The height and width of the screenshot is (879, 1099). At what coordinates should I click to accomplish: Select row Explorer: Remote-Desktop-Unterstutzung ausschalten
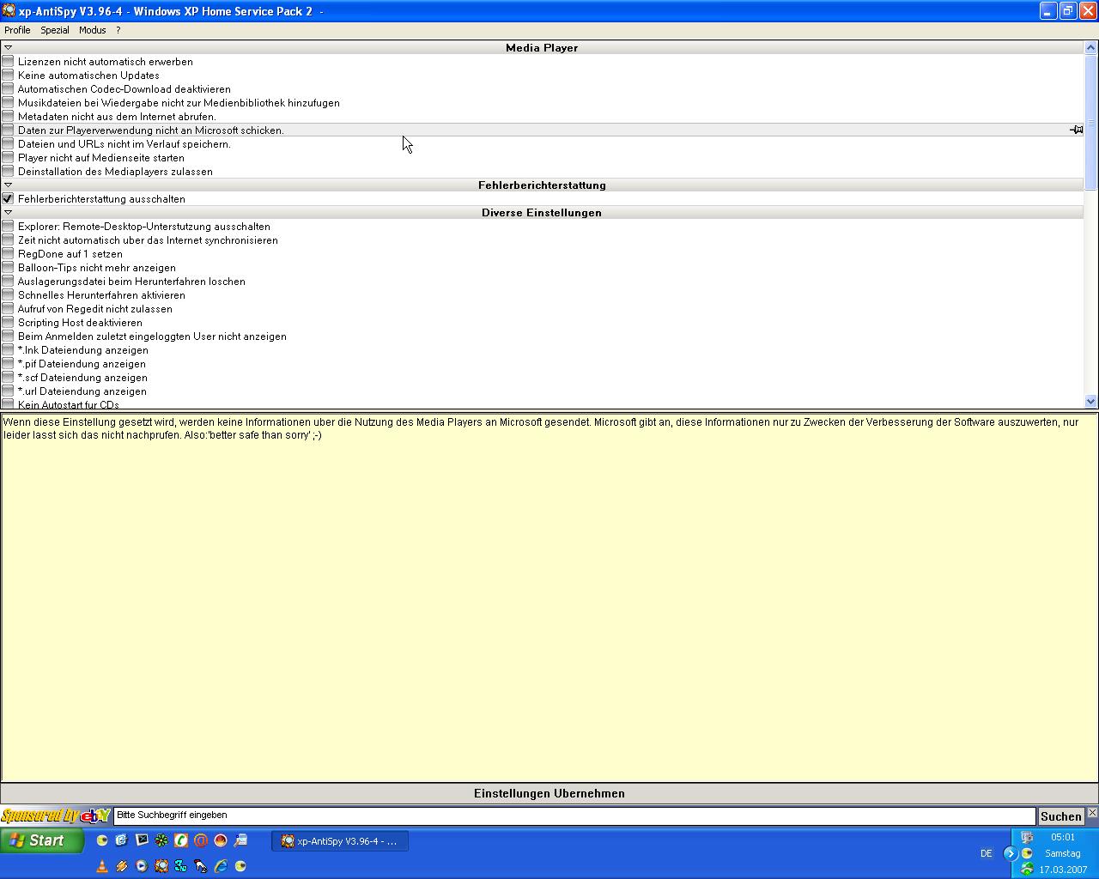point(542,226)
